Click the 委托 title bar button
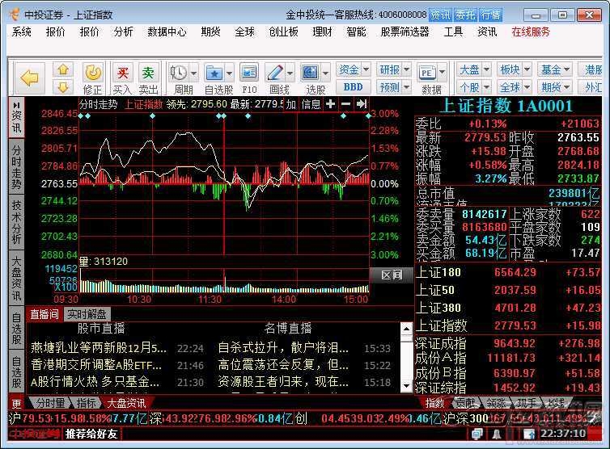 (x=465, y=15)
